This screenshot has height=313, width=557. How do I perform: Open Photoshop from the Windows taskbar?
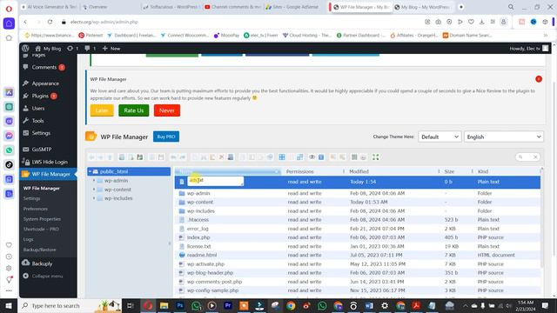180,305
